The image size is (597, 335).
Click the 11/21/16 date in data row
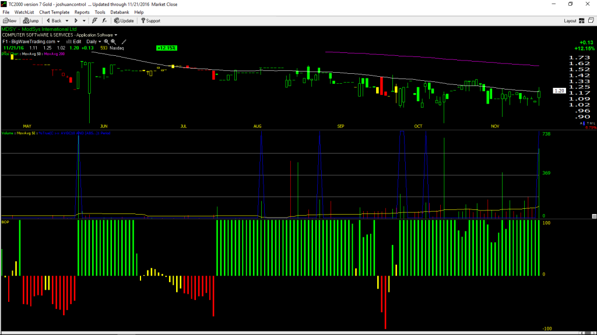pyautogui.click(x=13, y=48)
